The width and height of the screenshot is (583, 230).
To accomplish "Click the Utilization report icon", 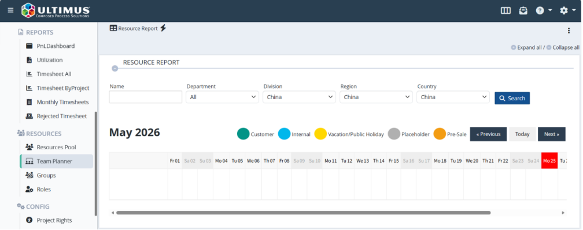I will click(29, 60).
